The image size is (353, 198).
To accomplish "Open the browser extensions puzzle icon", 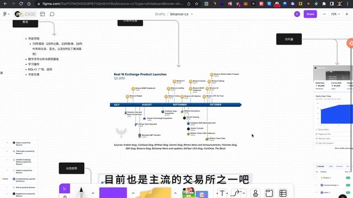I will point(324,4).
